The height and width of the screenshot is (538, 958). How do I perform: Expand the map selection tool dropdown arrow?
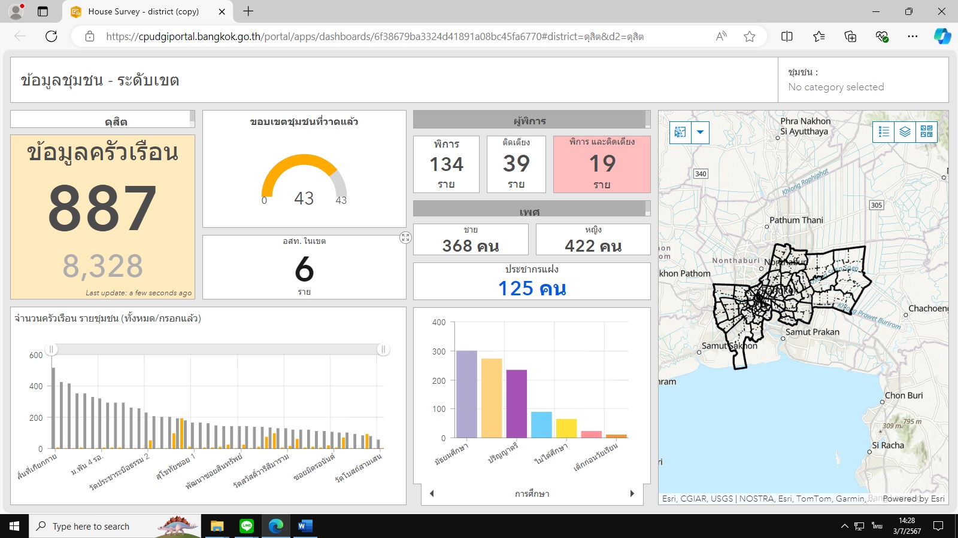(x=700, y=132)
